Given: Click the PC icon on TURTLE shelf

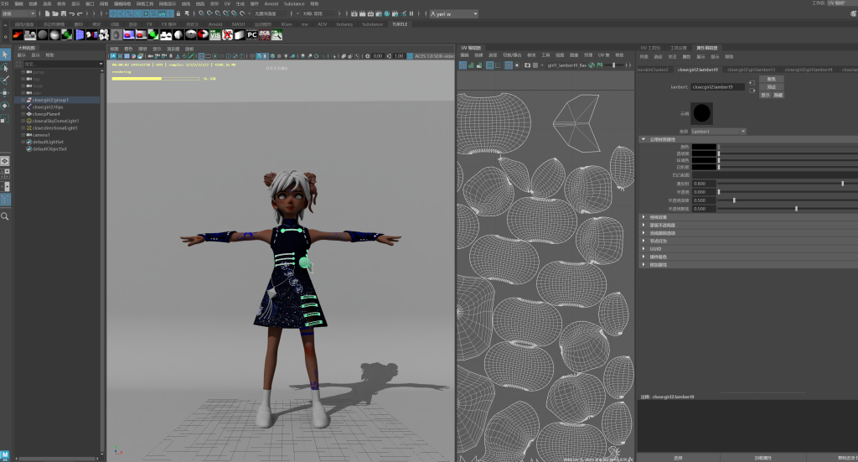Looking at the screenshot, I should click(x=251, y=34).
